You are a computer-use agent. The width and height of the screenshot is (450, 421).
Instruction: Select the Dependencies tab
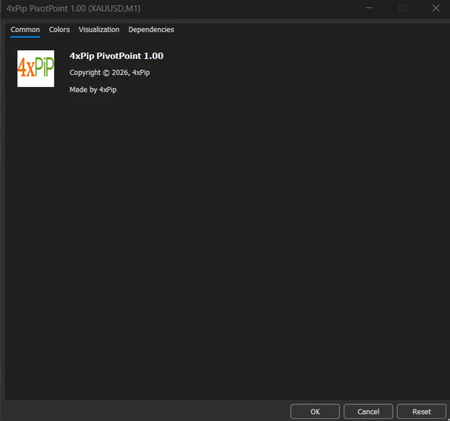click(151, 30)
